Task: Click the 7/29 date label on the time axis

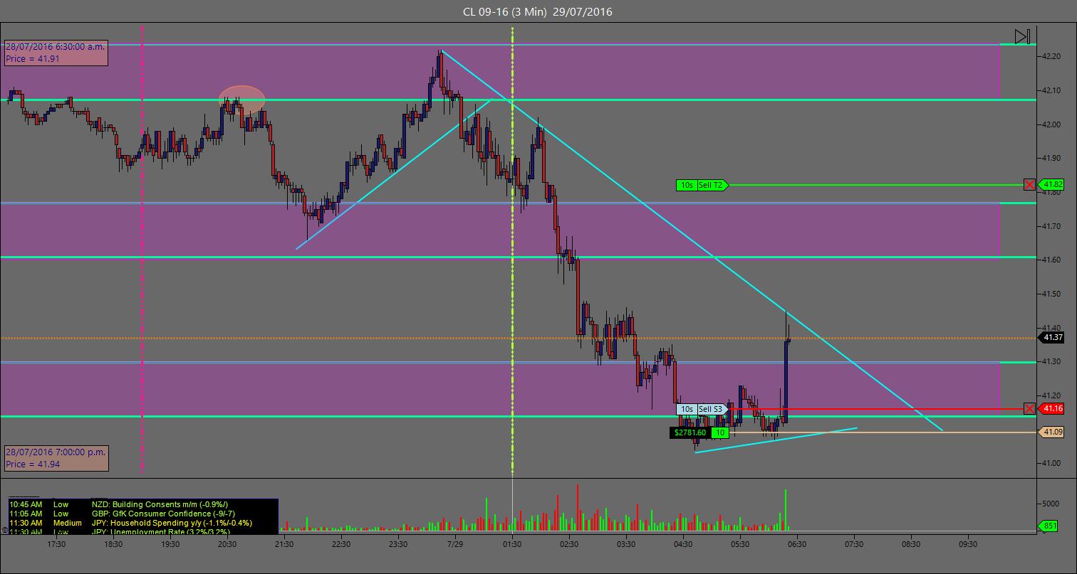Action: pos(455,544)
